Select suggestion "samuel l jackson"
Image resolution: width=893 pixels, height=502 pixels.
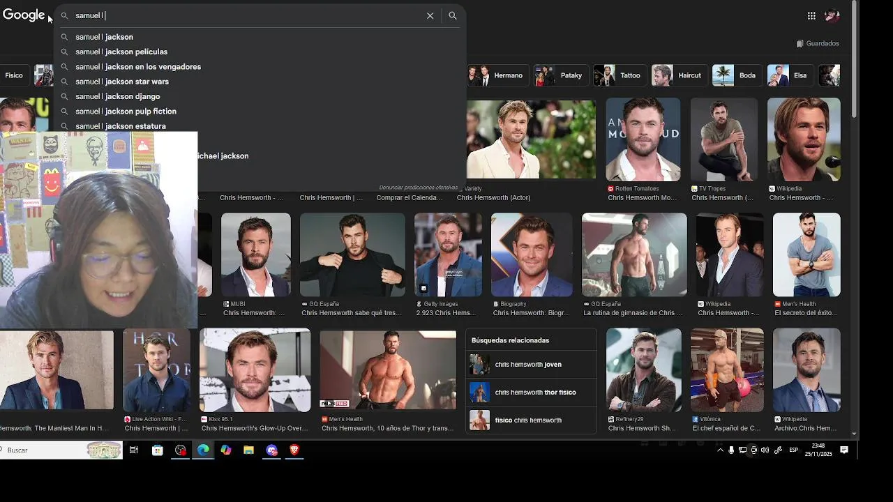click(260, 37)
